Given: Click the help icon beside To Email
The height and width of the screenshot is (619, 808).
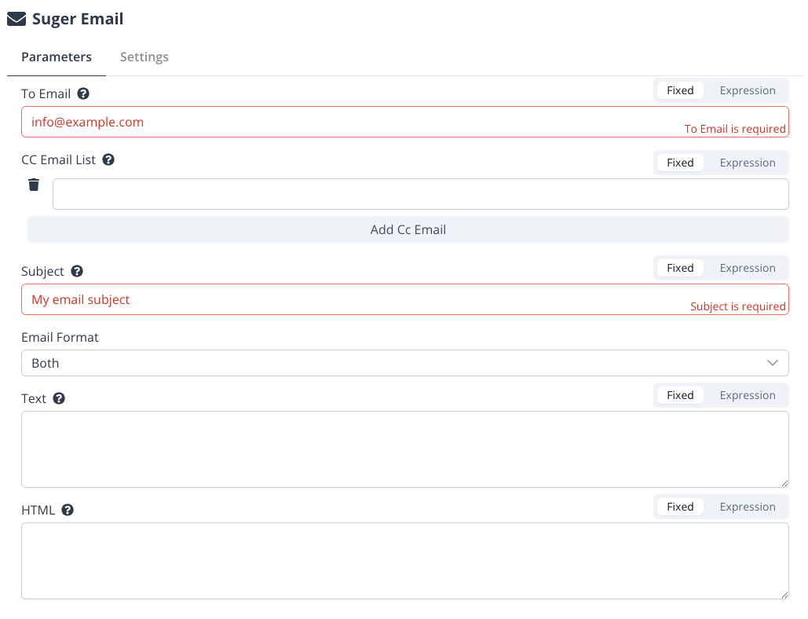Looking at the screenshot, I should click(x=83, y=93).
